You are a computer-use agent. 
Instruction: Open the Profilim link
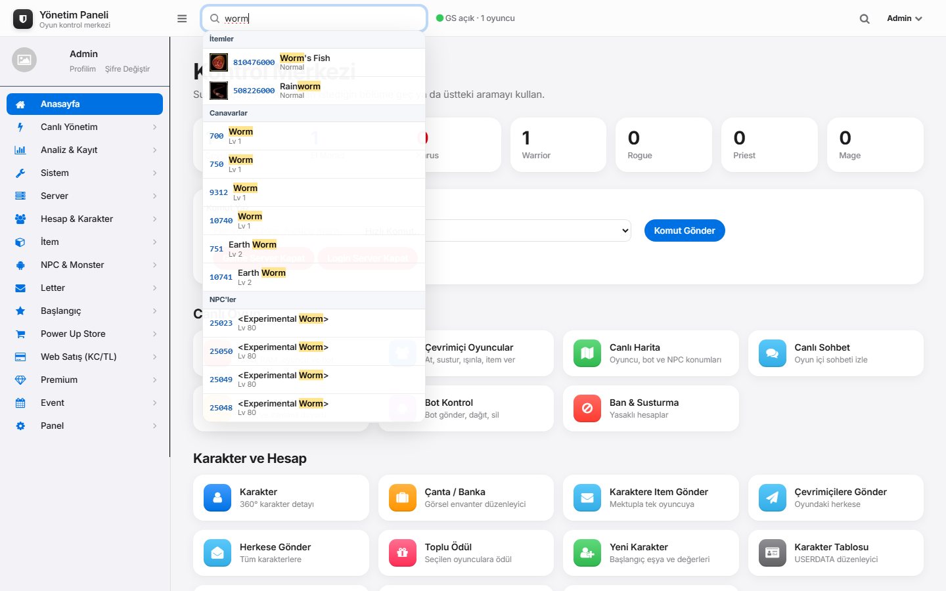click(x=83, y=69)
